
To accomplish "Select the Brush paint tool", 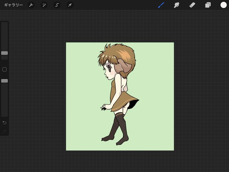I will [161, 5].
